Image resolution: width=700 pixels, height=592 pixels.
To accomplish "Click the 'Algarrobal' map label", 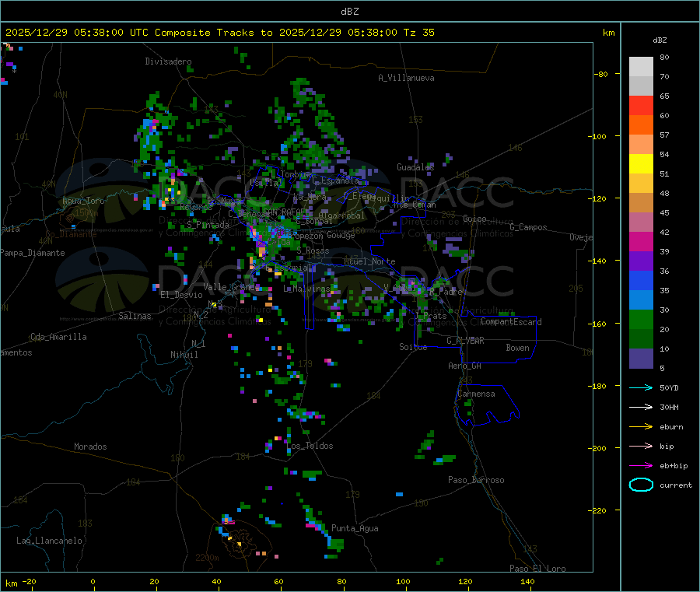I will coord(341,215).
